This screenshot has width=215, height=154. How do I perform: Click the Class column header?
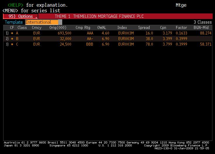pos(22,27)
